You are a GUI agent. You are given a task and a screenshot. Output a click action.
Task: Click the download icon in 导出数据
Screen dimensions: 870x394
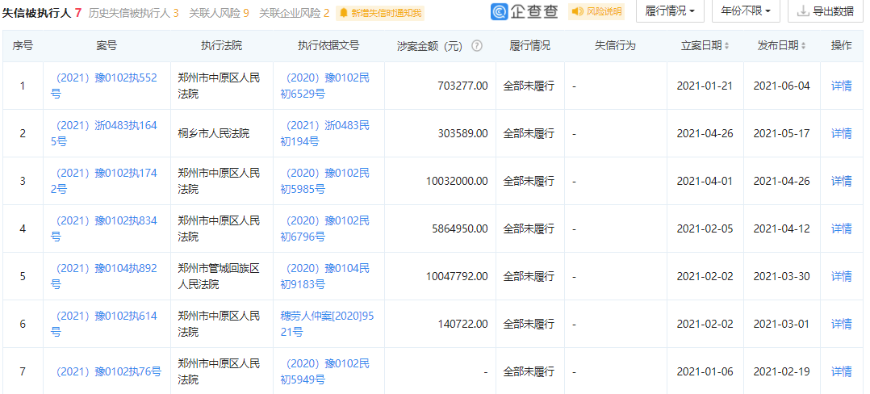[x=803, y=11]
